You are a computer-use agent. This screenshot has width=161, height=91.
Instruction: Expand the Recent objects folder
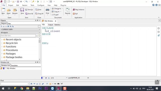pyautogui.click(x=2, y=39)
